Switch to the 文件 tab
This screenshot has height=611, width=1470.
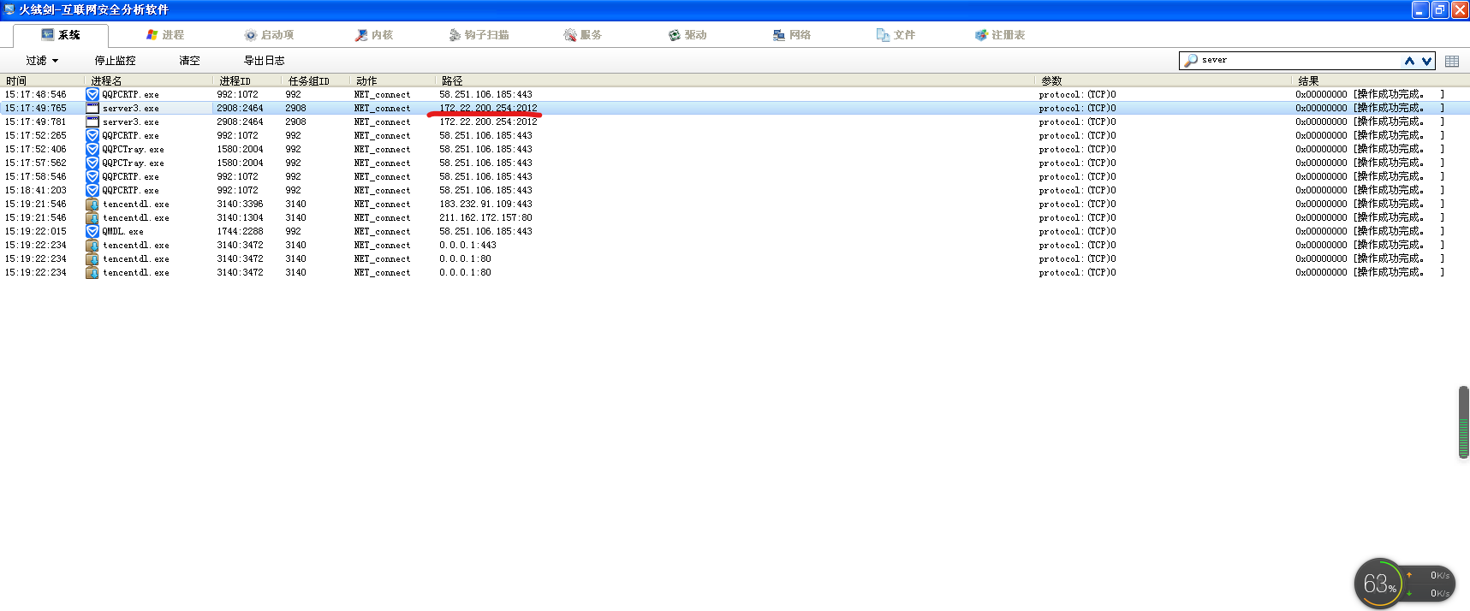896,35
